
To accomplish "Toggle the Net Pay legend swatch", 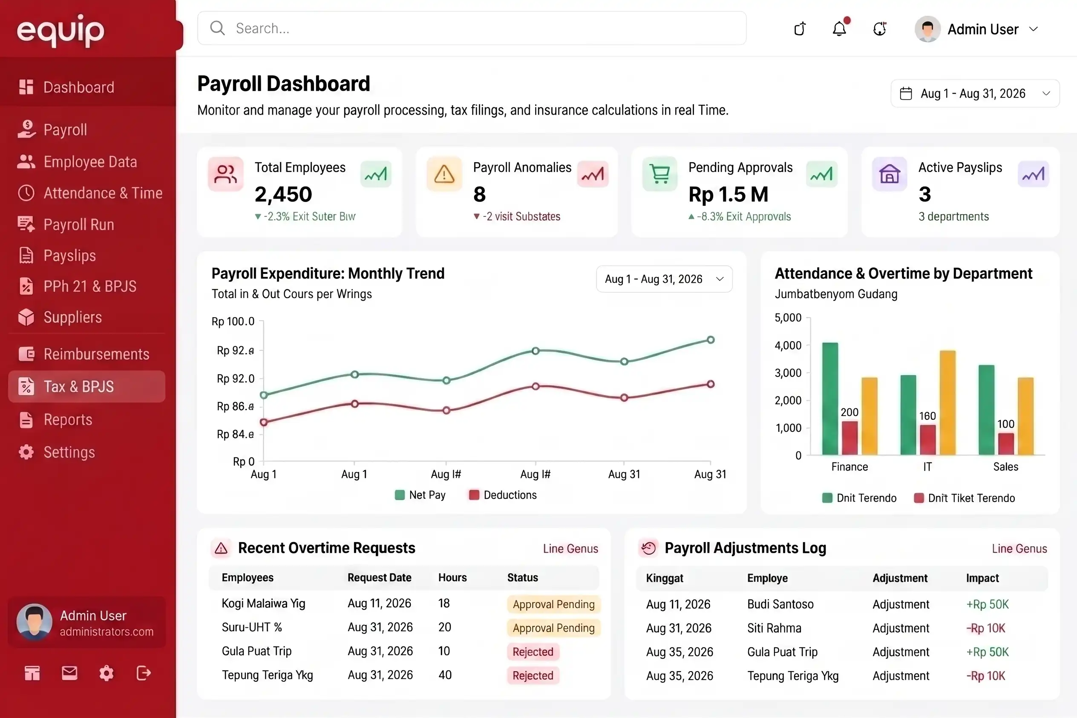I will pos(400,495).
